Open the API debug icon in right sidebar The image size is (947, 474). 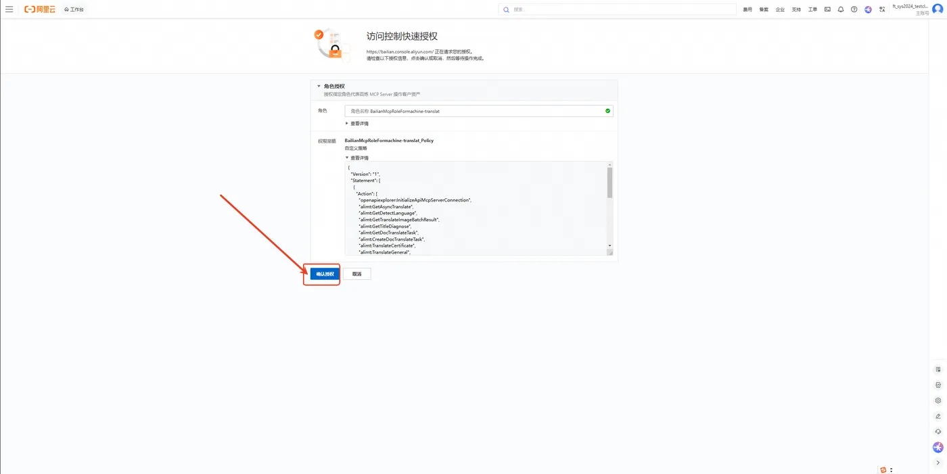tap(938, 385)
